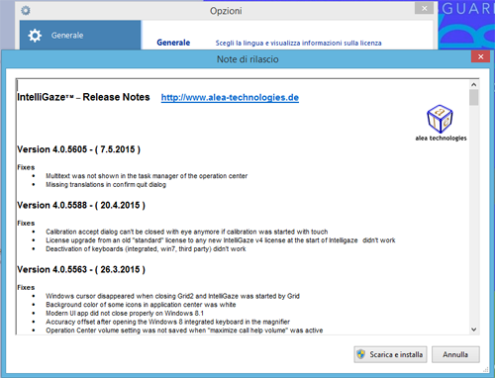Click the Version 4.0.5563 heading text
This screenshot has width=495, height=378.
(81, 269)
